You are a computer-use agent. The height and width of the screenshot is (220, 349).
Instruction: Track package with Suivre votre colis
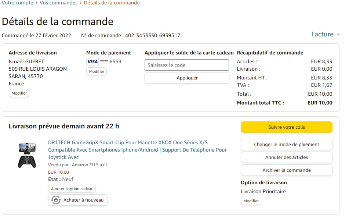[286, 127]
